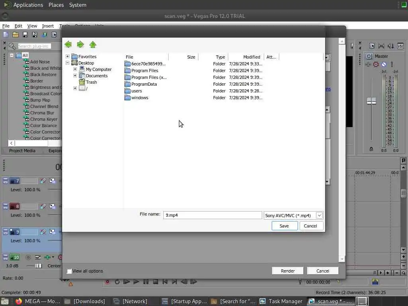Click the magnifier icon beside Search plug-ins
Screen dimensions: 408x306
click(x=12, y=46)
